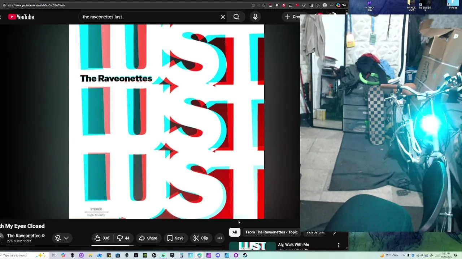Create a Clip of the video
The width and height of the screenshot is (462, 259).
[x=200, y=238]
